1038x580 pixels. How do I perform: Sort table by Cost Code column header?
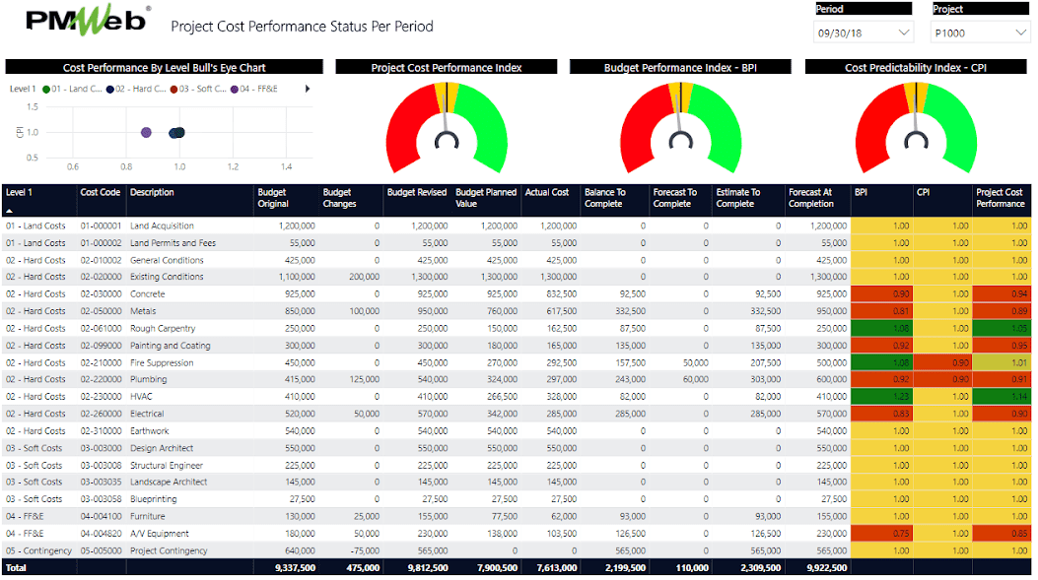point(101,192)
